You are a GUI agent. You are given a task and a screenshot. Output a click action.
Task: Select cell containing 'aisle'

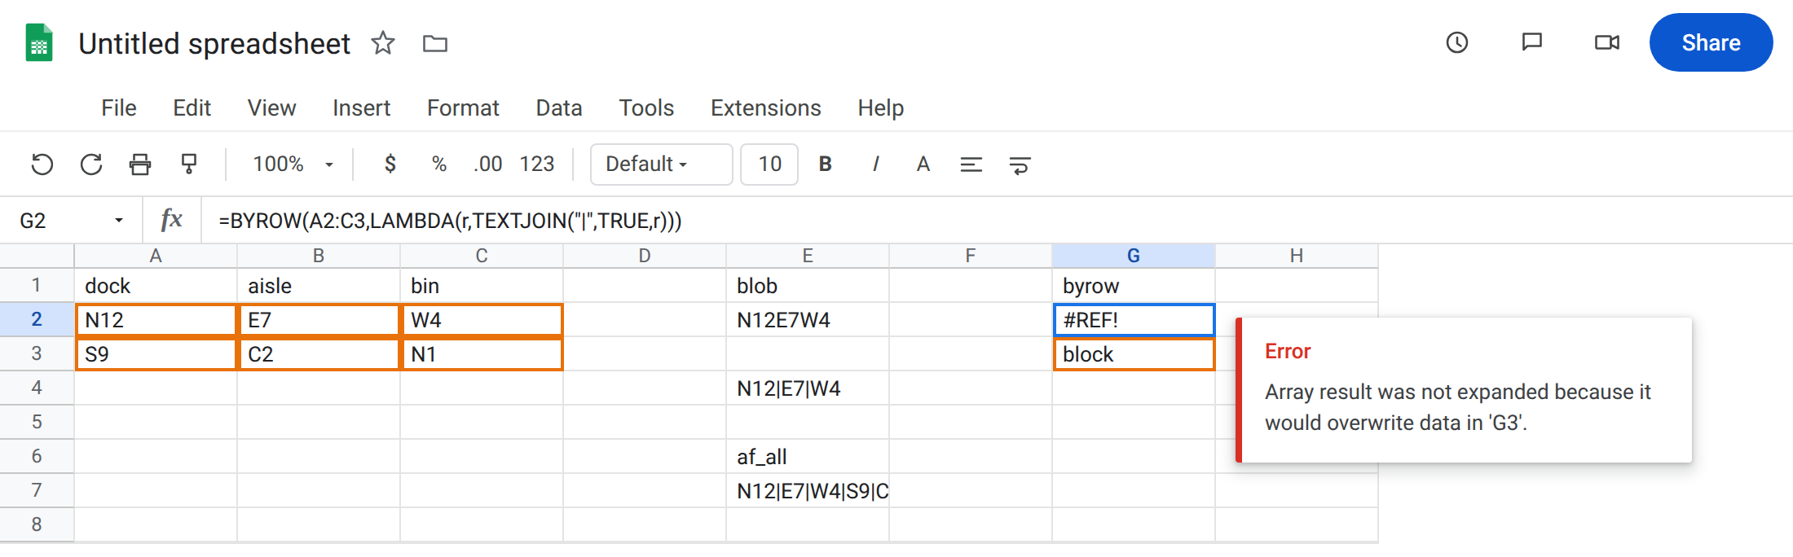coord(319,286)
